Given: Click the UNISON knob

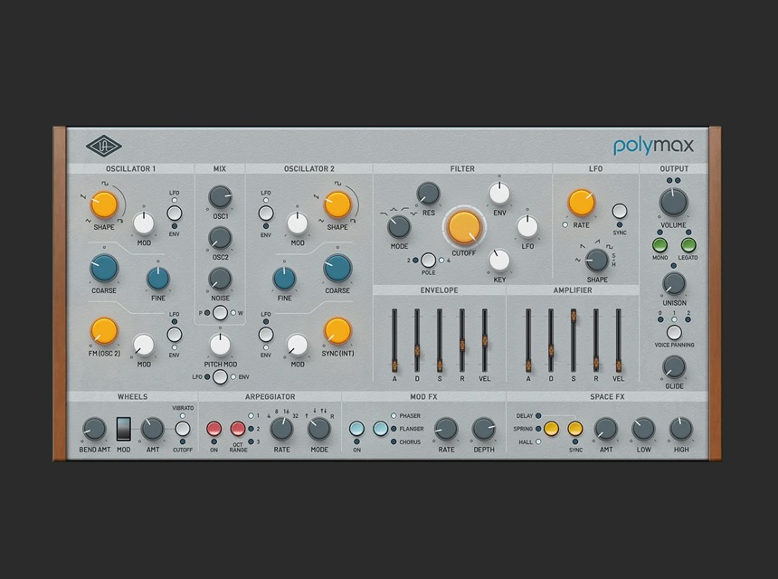Looking at the screenshot, I should click(x=674, y=283).
